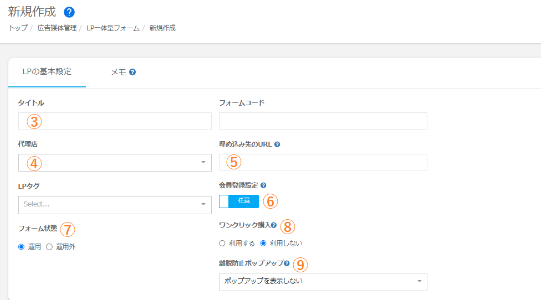Click the blue help icon beside 新規作成
541x300 pixels.
point(69,12)
